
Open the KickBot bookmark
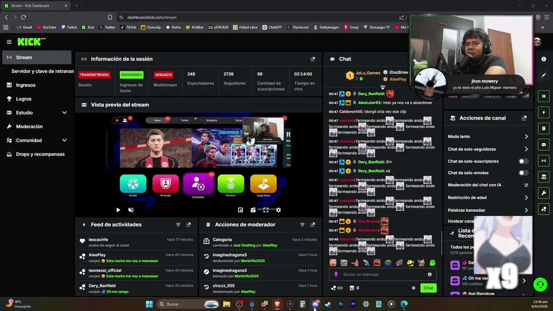194,27
